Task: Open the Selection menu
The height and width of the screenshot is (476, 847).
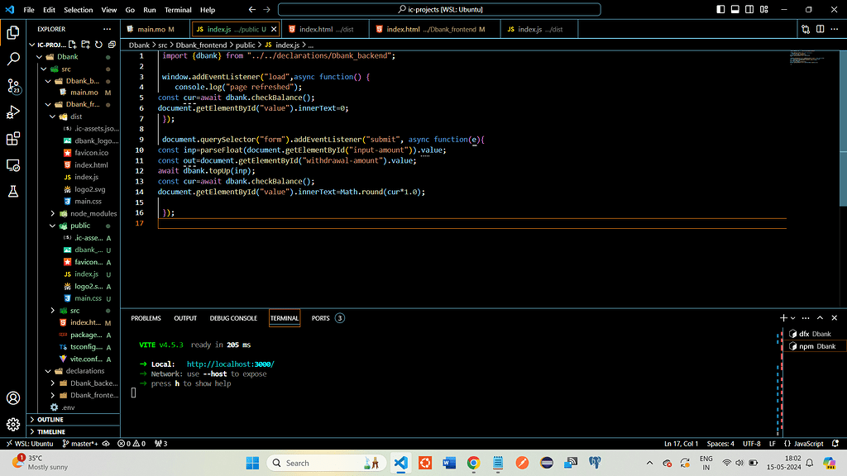Action: point(79,10)
